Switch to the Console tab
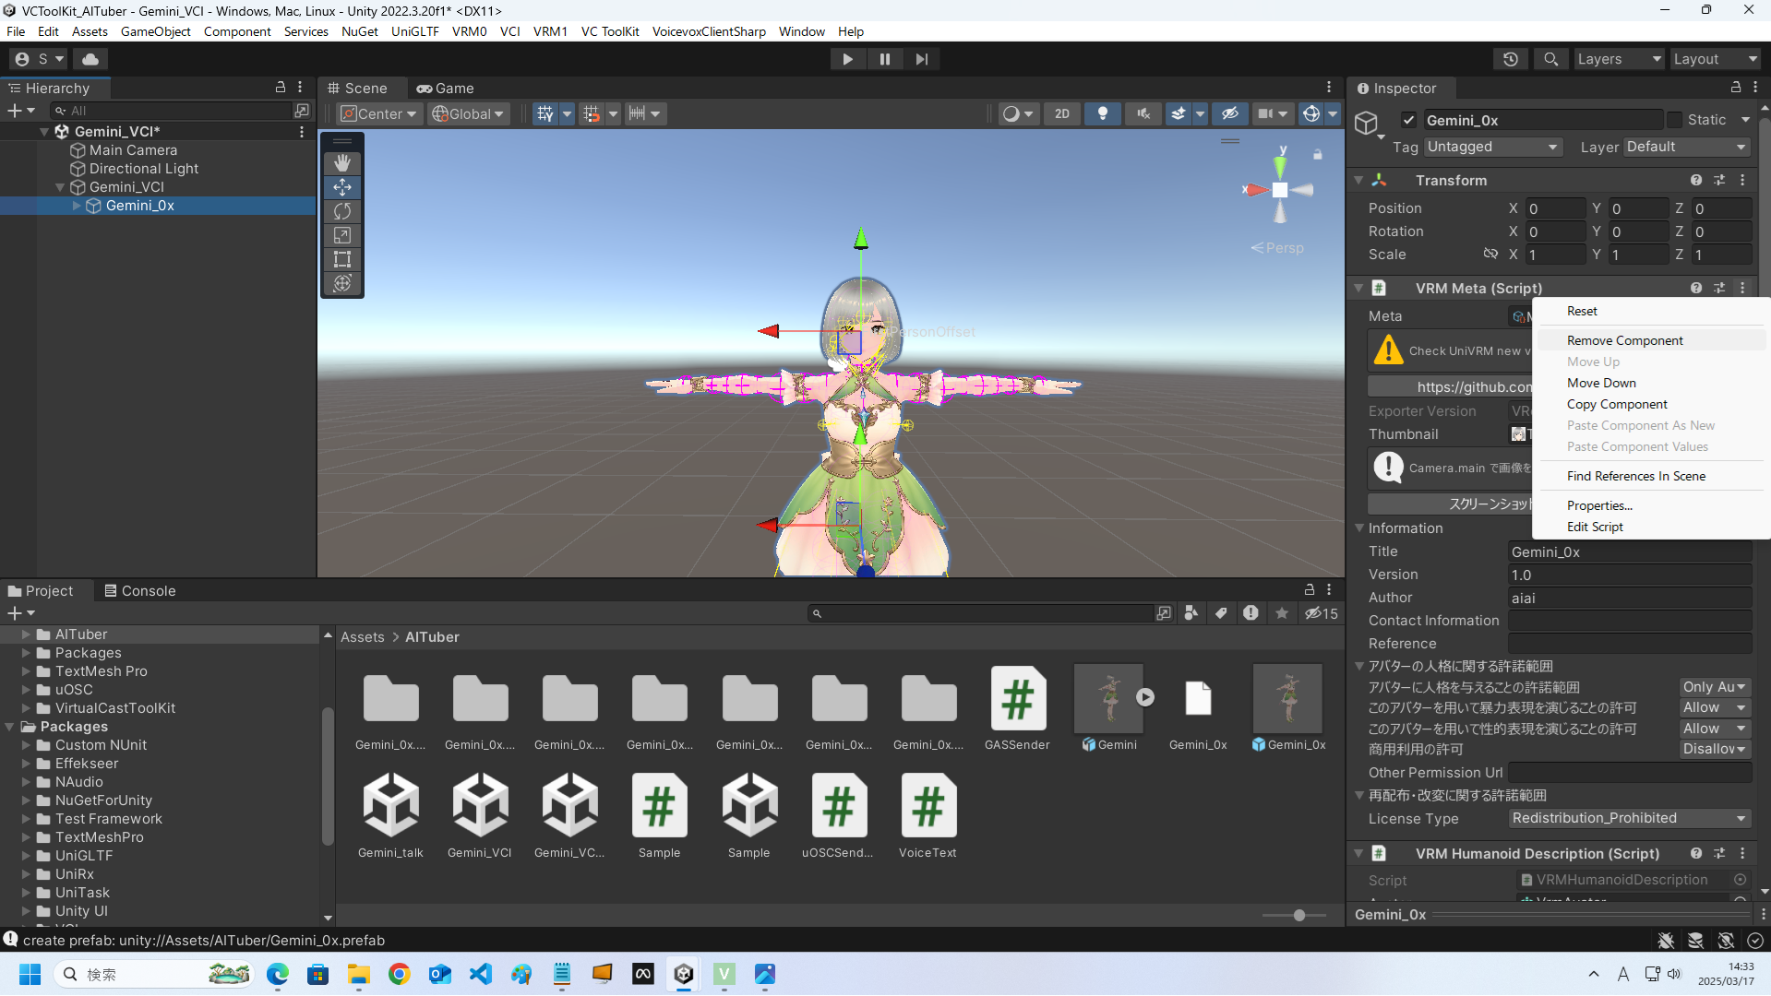Screen dimensions: 1771x996 click(x=139, y=591)
